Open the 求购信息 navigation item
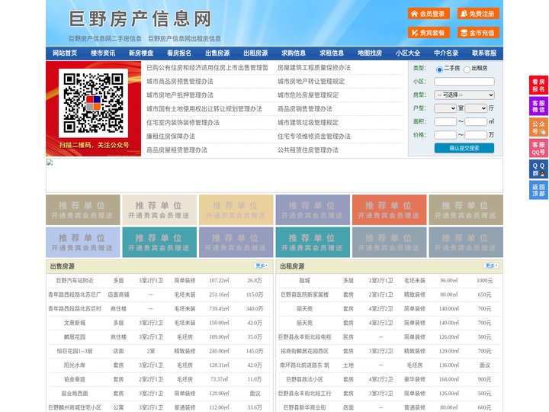The width and height of the screenshot is (549, 412). pos(294,53)
